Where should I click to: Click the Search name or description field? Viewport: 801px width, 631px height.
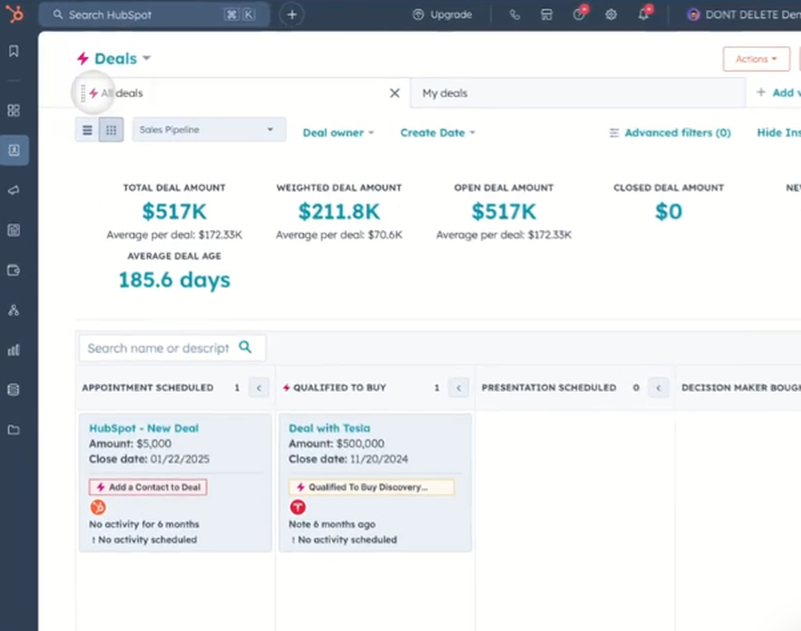pyautogui.click(x=172, y=348)
